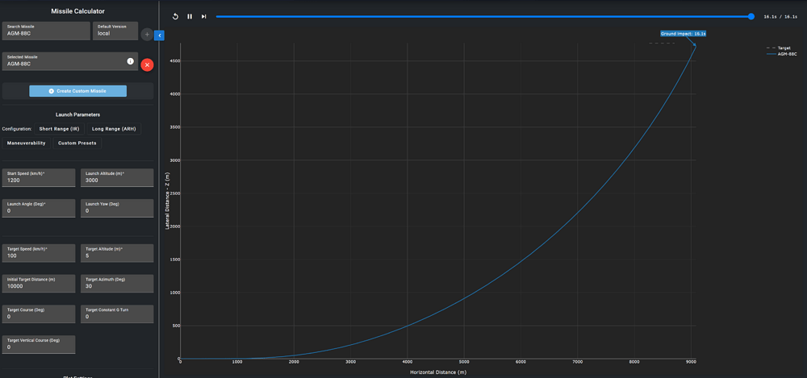The image size is (807, 378).
Task: Click the Missile Calculator title
Action: 77,11
